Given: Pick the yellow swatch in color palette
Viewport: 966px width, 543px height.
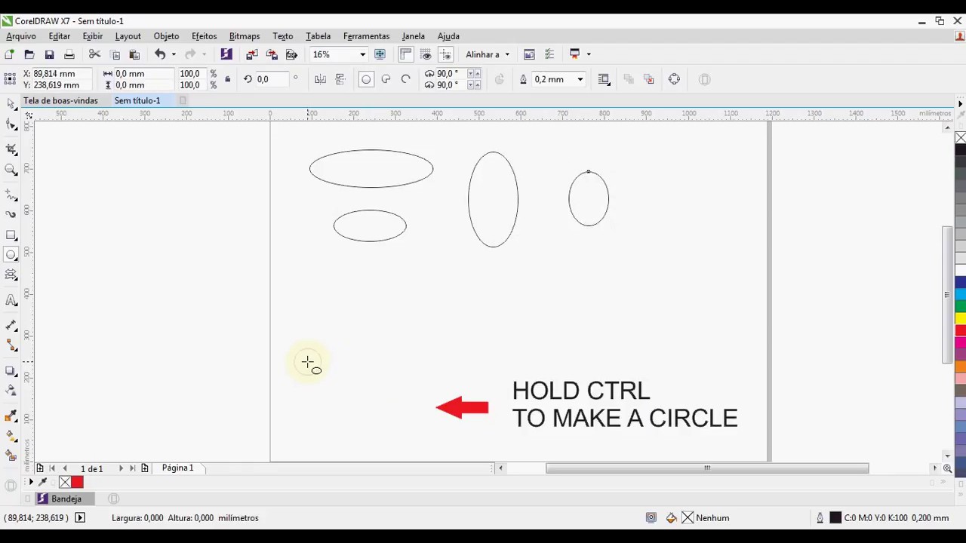Looking at the screenshot, I should point(960,318).
